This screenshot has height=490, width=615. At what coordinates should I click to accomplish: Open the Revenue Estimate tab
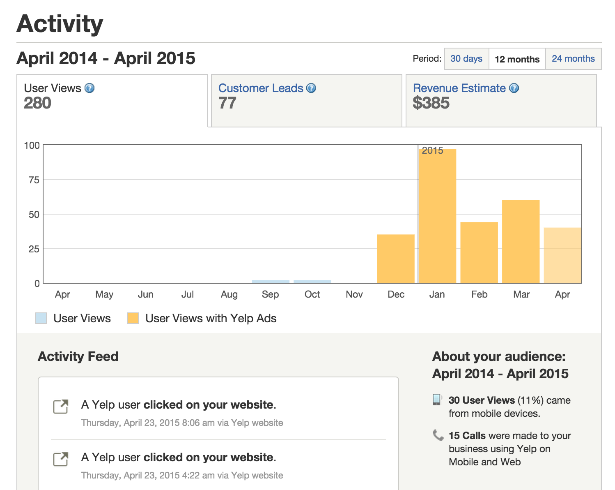click(x=501, y=101)
